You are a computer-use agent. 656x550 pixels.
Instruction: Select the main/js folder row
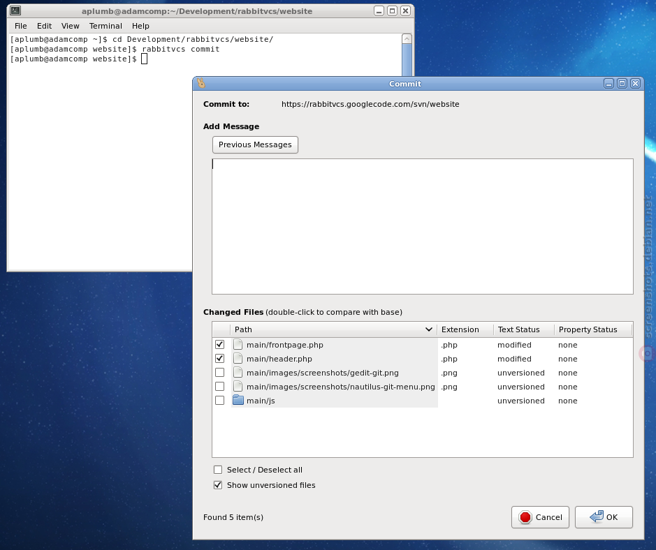[261, 401]
